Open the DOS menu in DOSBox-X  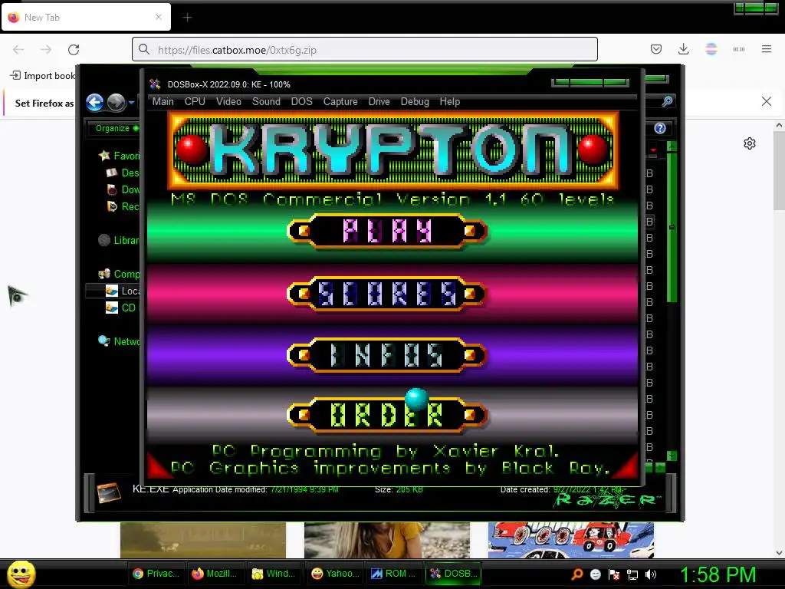point(301,102)
